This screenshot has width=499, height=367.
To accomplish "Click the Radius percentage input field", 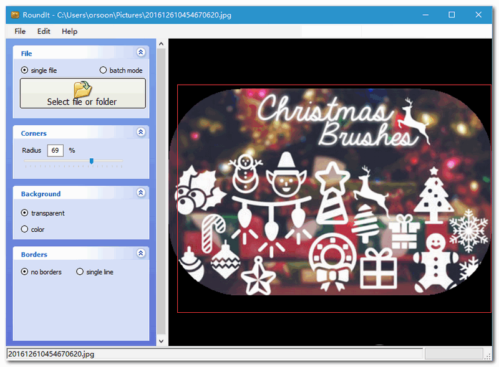I will coord(56,150).
